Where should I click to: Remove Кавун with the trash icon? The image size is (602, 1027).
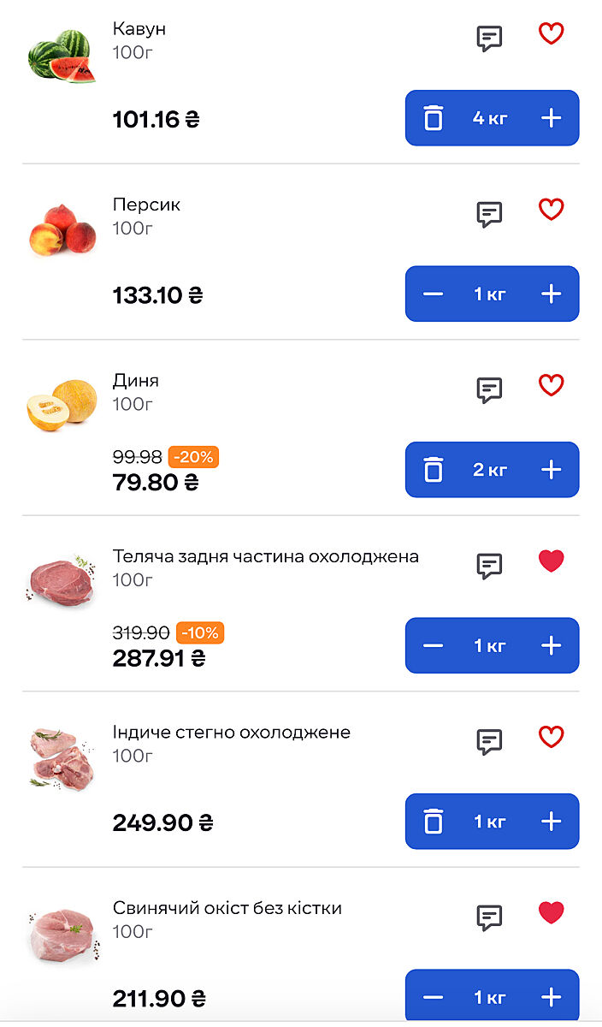434,118
